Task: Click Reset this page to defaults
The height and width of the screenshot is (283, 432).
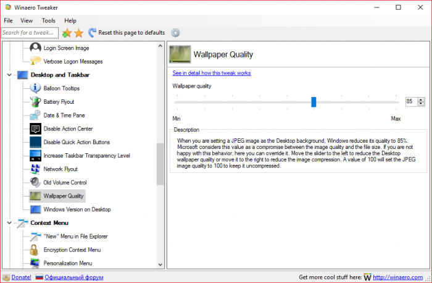Action: (127, 33)
